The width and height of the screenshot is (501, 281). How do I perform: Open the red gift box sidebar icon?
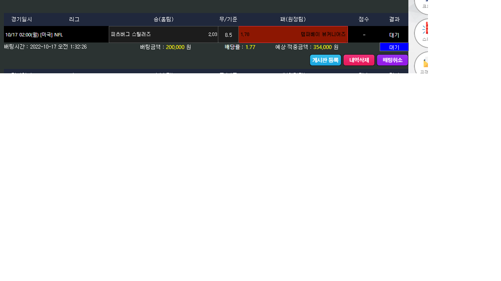tap(424, 33)
